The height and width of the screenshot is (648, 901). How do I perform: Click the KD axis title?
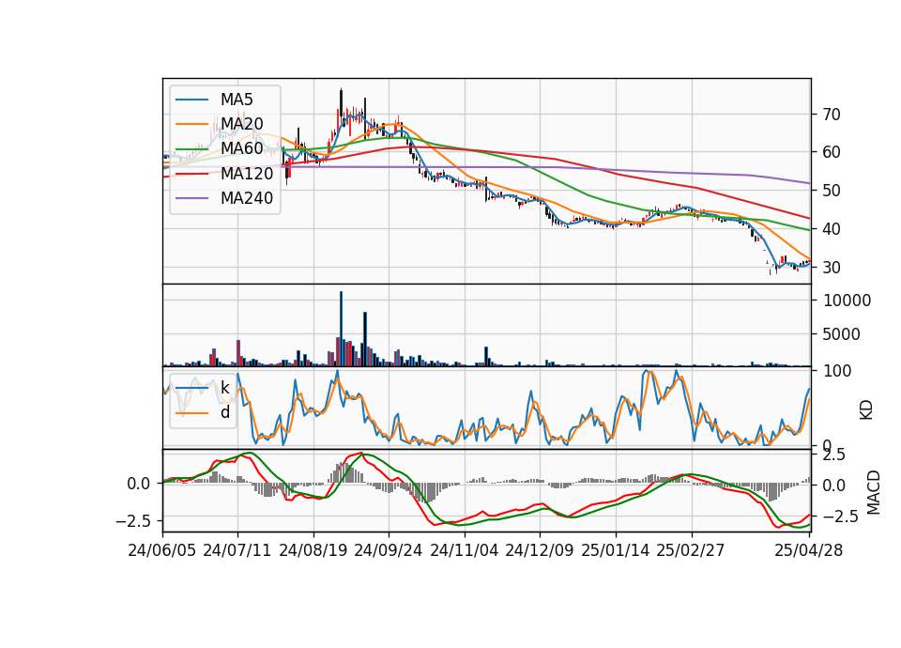(x=866, y=410)
